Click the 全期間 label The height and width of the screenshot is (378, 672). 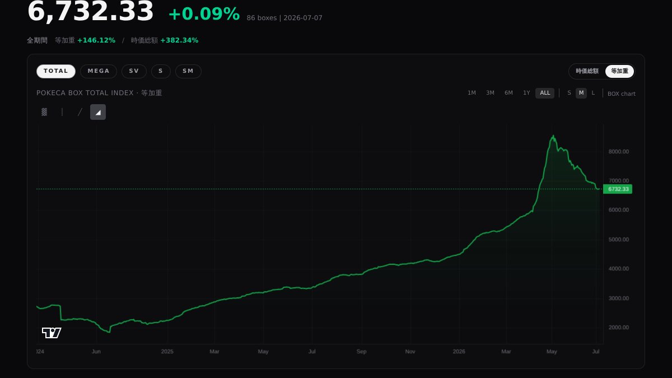tap(37, 40)
